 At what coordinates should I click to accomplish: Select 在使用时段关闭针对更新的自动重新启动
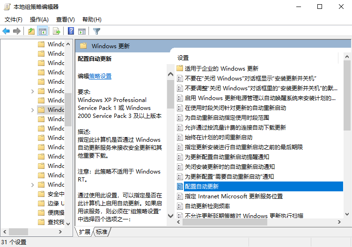pos(235,108)
